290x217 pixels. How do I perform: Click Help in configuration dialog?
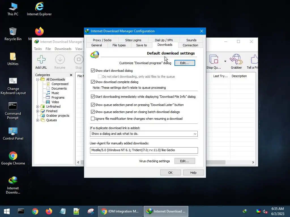(x=193, y=173)
